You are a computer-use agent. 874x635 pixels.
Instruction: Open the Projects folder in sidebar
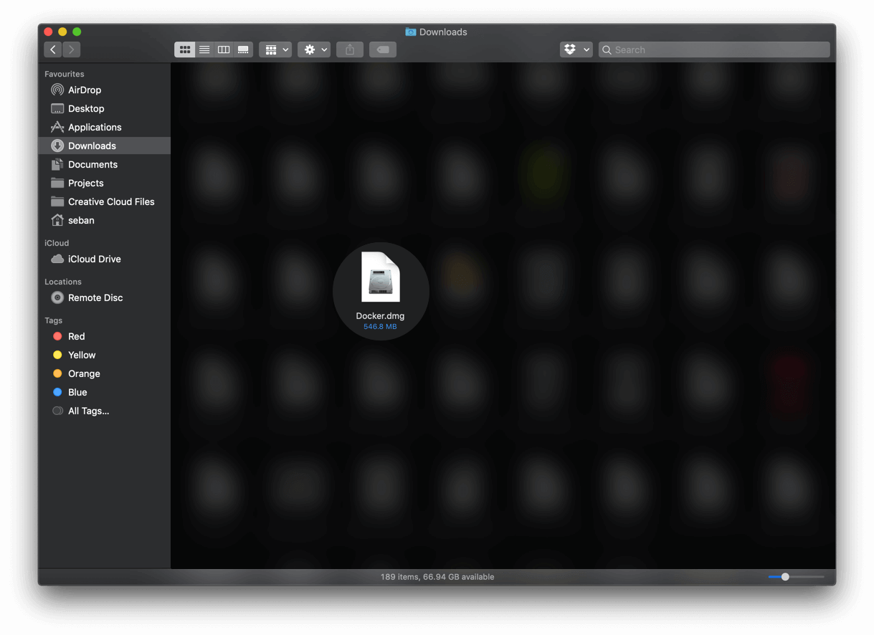[104, 183]
